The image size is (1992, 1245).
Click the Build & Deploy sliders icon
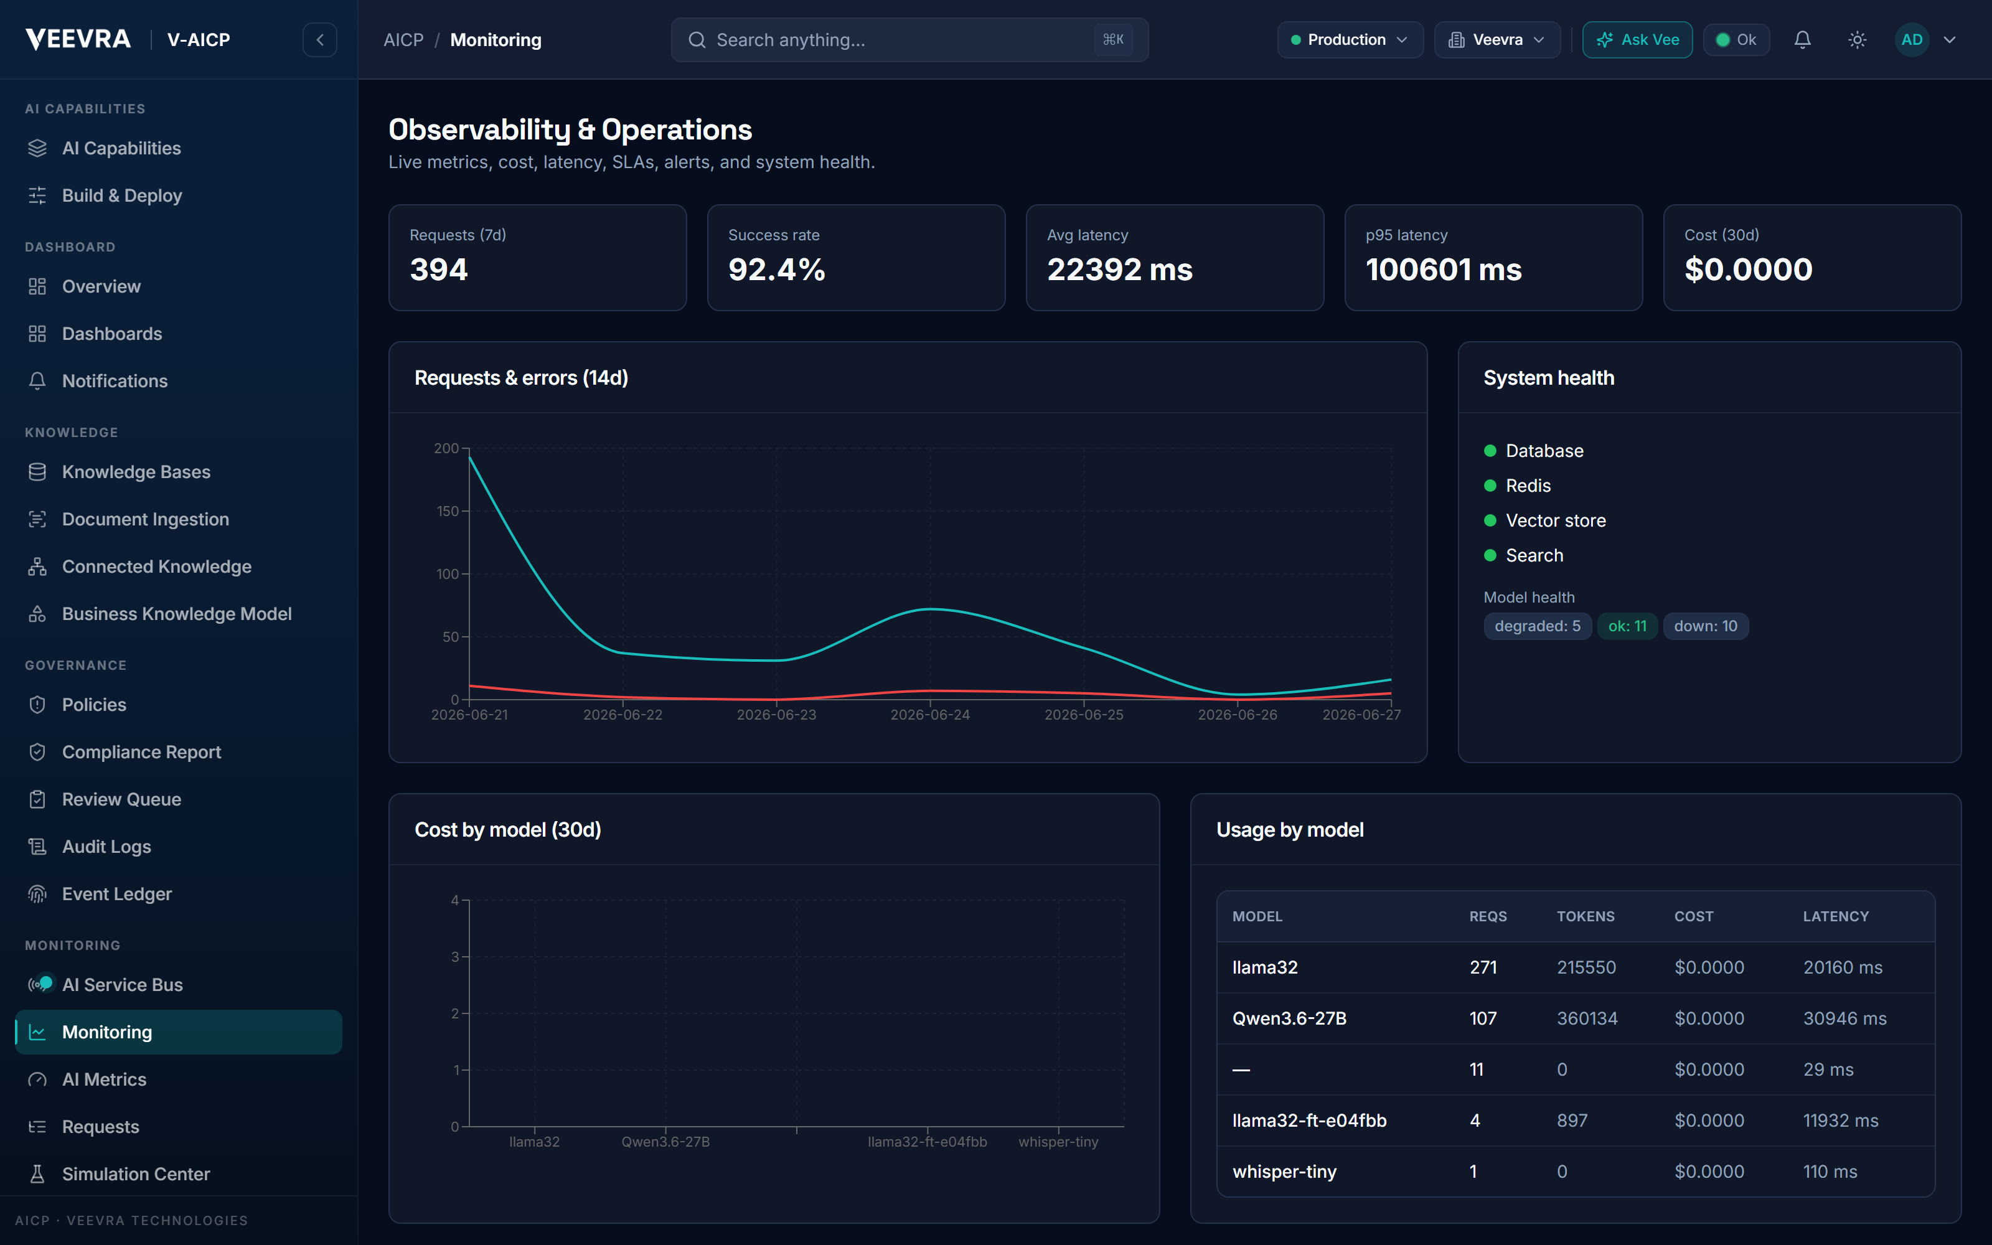(x=37, y=195)
